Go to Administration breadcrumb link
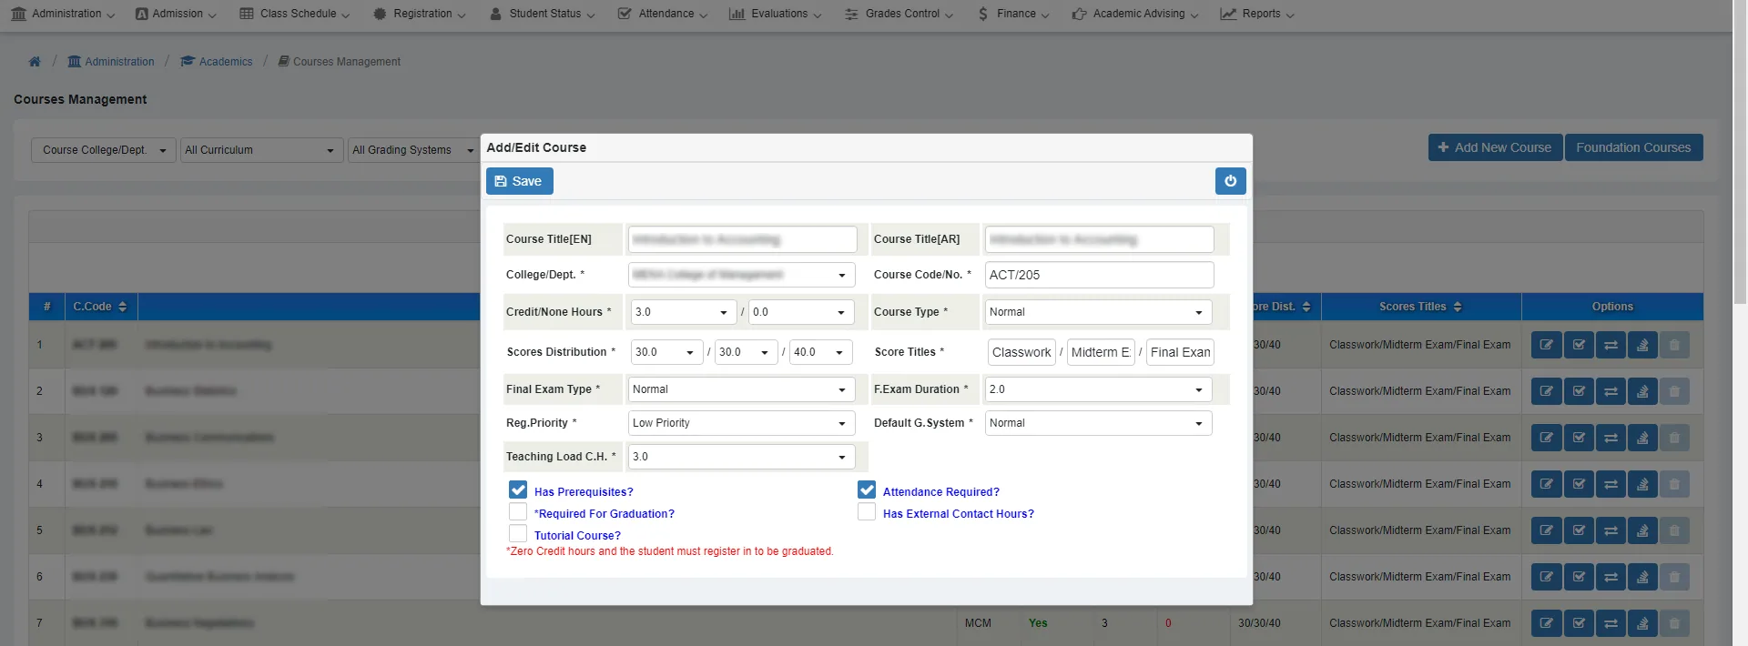 point(111,62)
